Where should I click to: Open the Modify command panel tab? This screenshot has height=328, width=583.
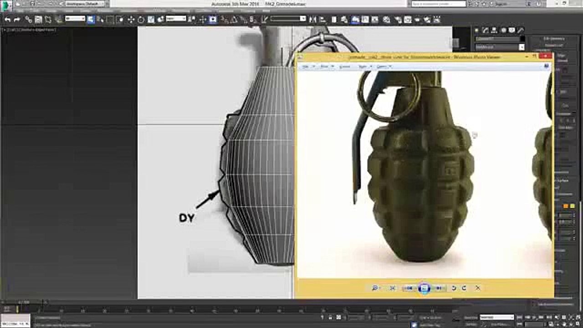tap(486, 30)
